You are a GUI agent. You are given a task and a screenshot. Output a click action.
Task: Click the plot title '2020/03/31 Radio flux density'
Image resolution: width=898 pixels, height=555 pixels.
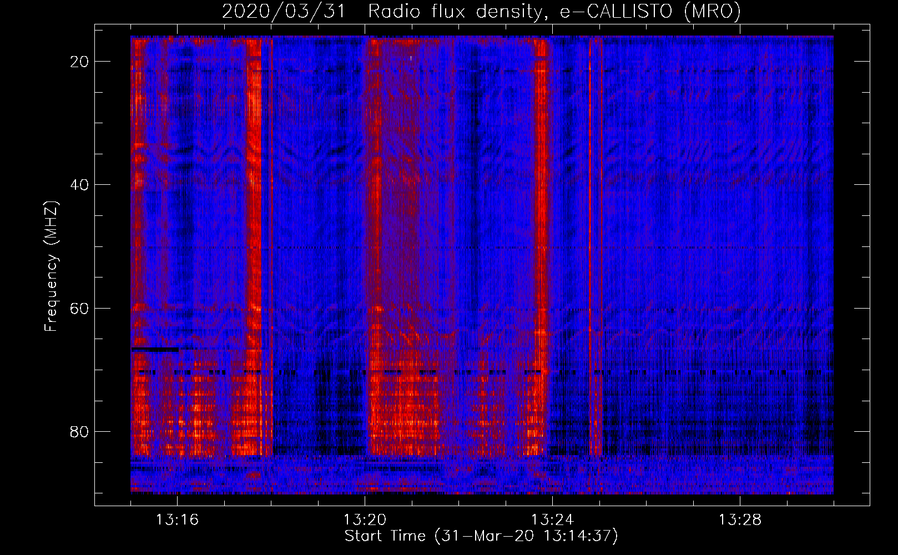pos(382,12)
